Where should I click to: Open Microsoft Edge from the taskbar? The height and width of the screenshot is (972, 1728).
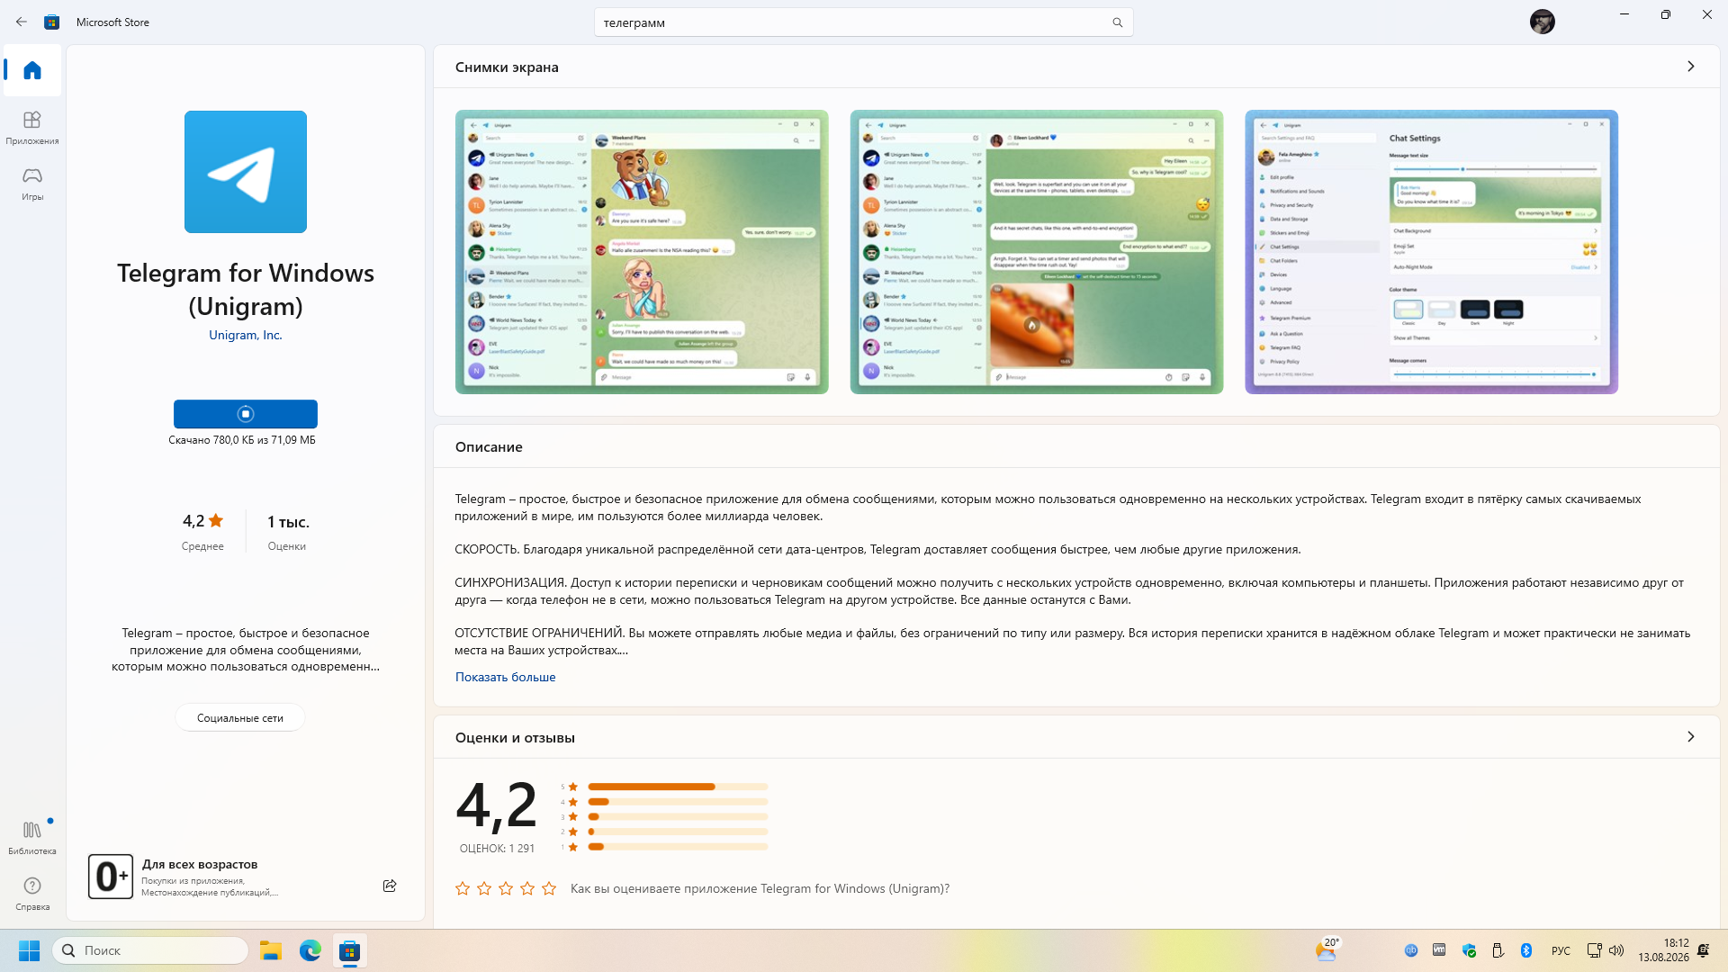pos(310,950)
